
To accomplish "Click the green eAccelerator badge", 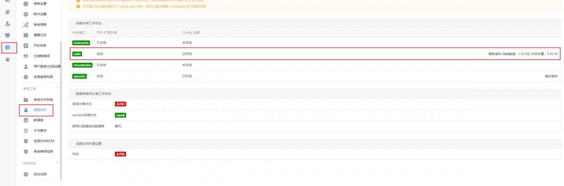I will click(x=83, y=65).
